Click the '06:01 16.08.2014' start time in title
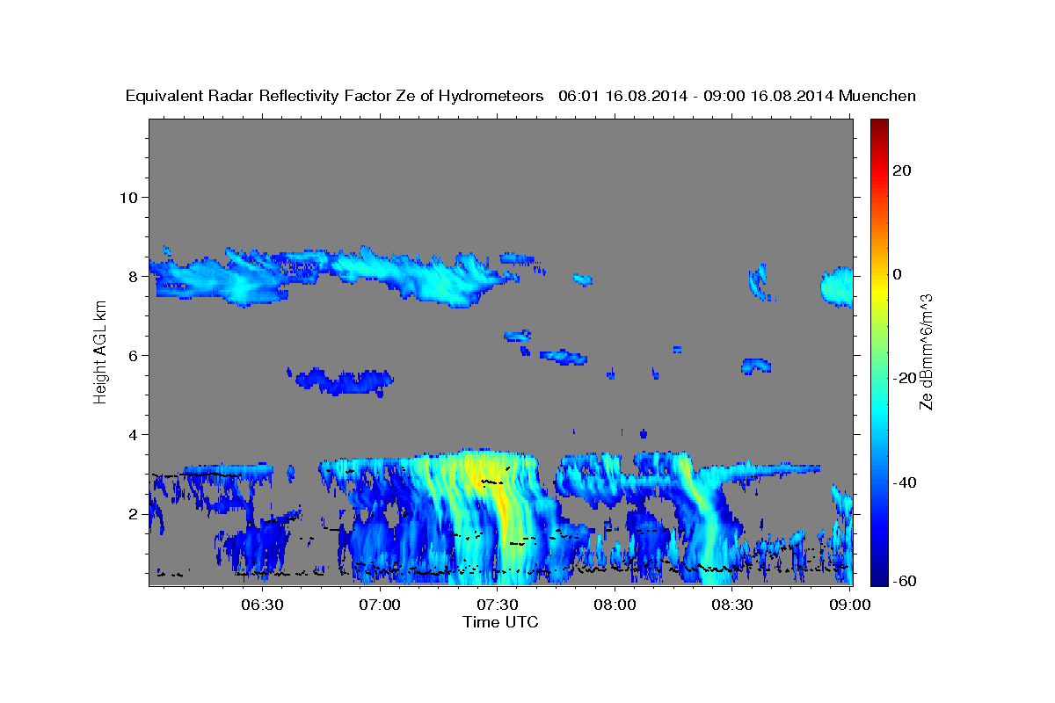This screenshot has height=703, width=1055. click(x=622, y=97)
